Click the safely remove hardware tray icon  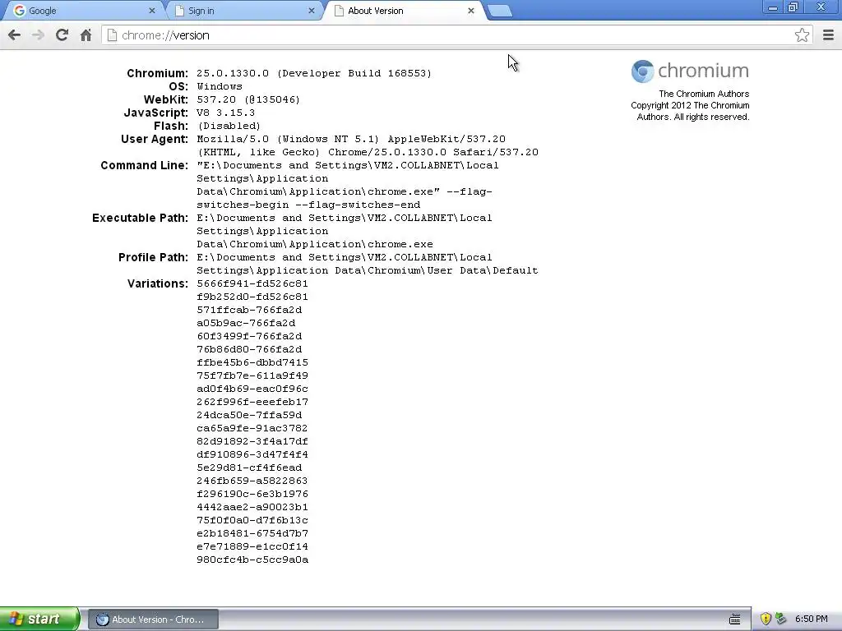pyautogui.click(x=781, y=619)
